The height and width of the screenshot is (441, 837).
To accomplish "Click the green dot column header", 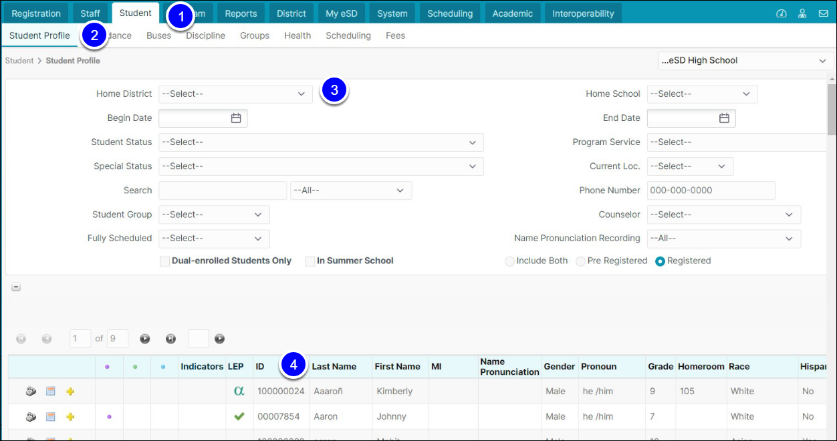I will point(135,367).
